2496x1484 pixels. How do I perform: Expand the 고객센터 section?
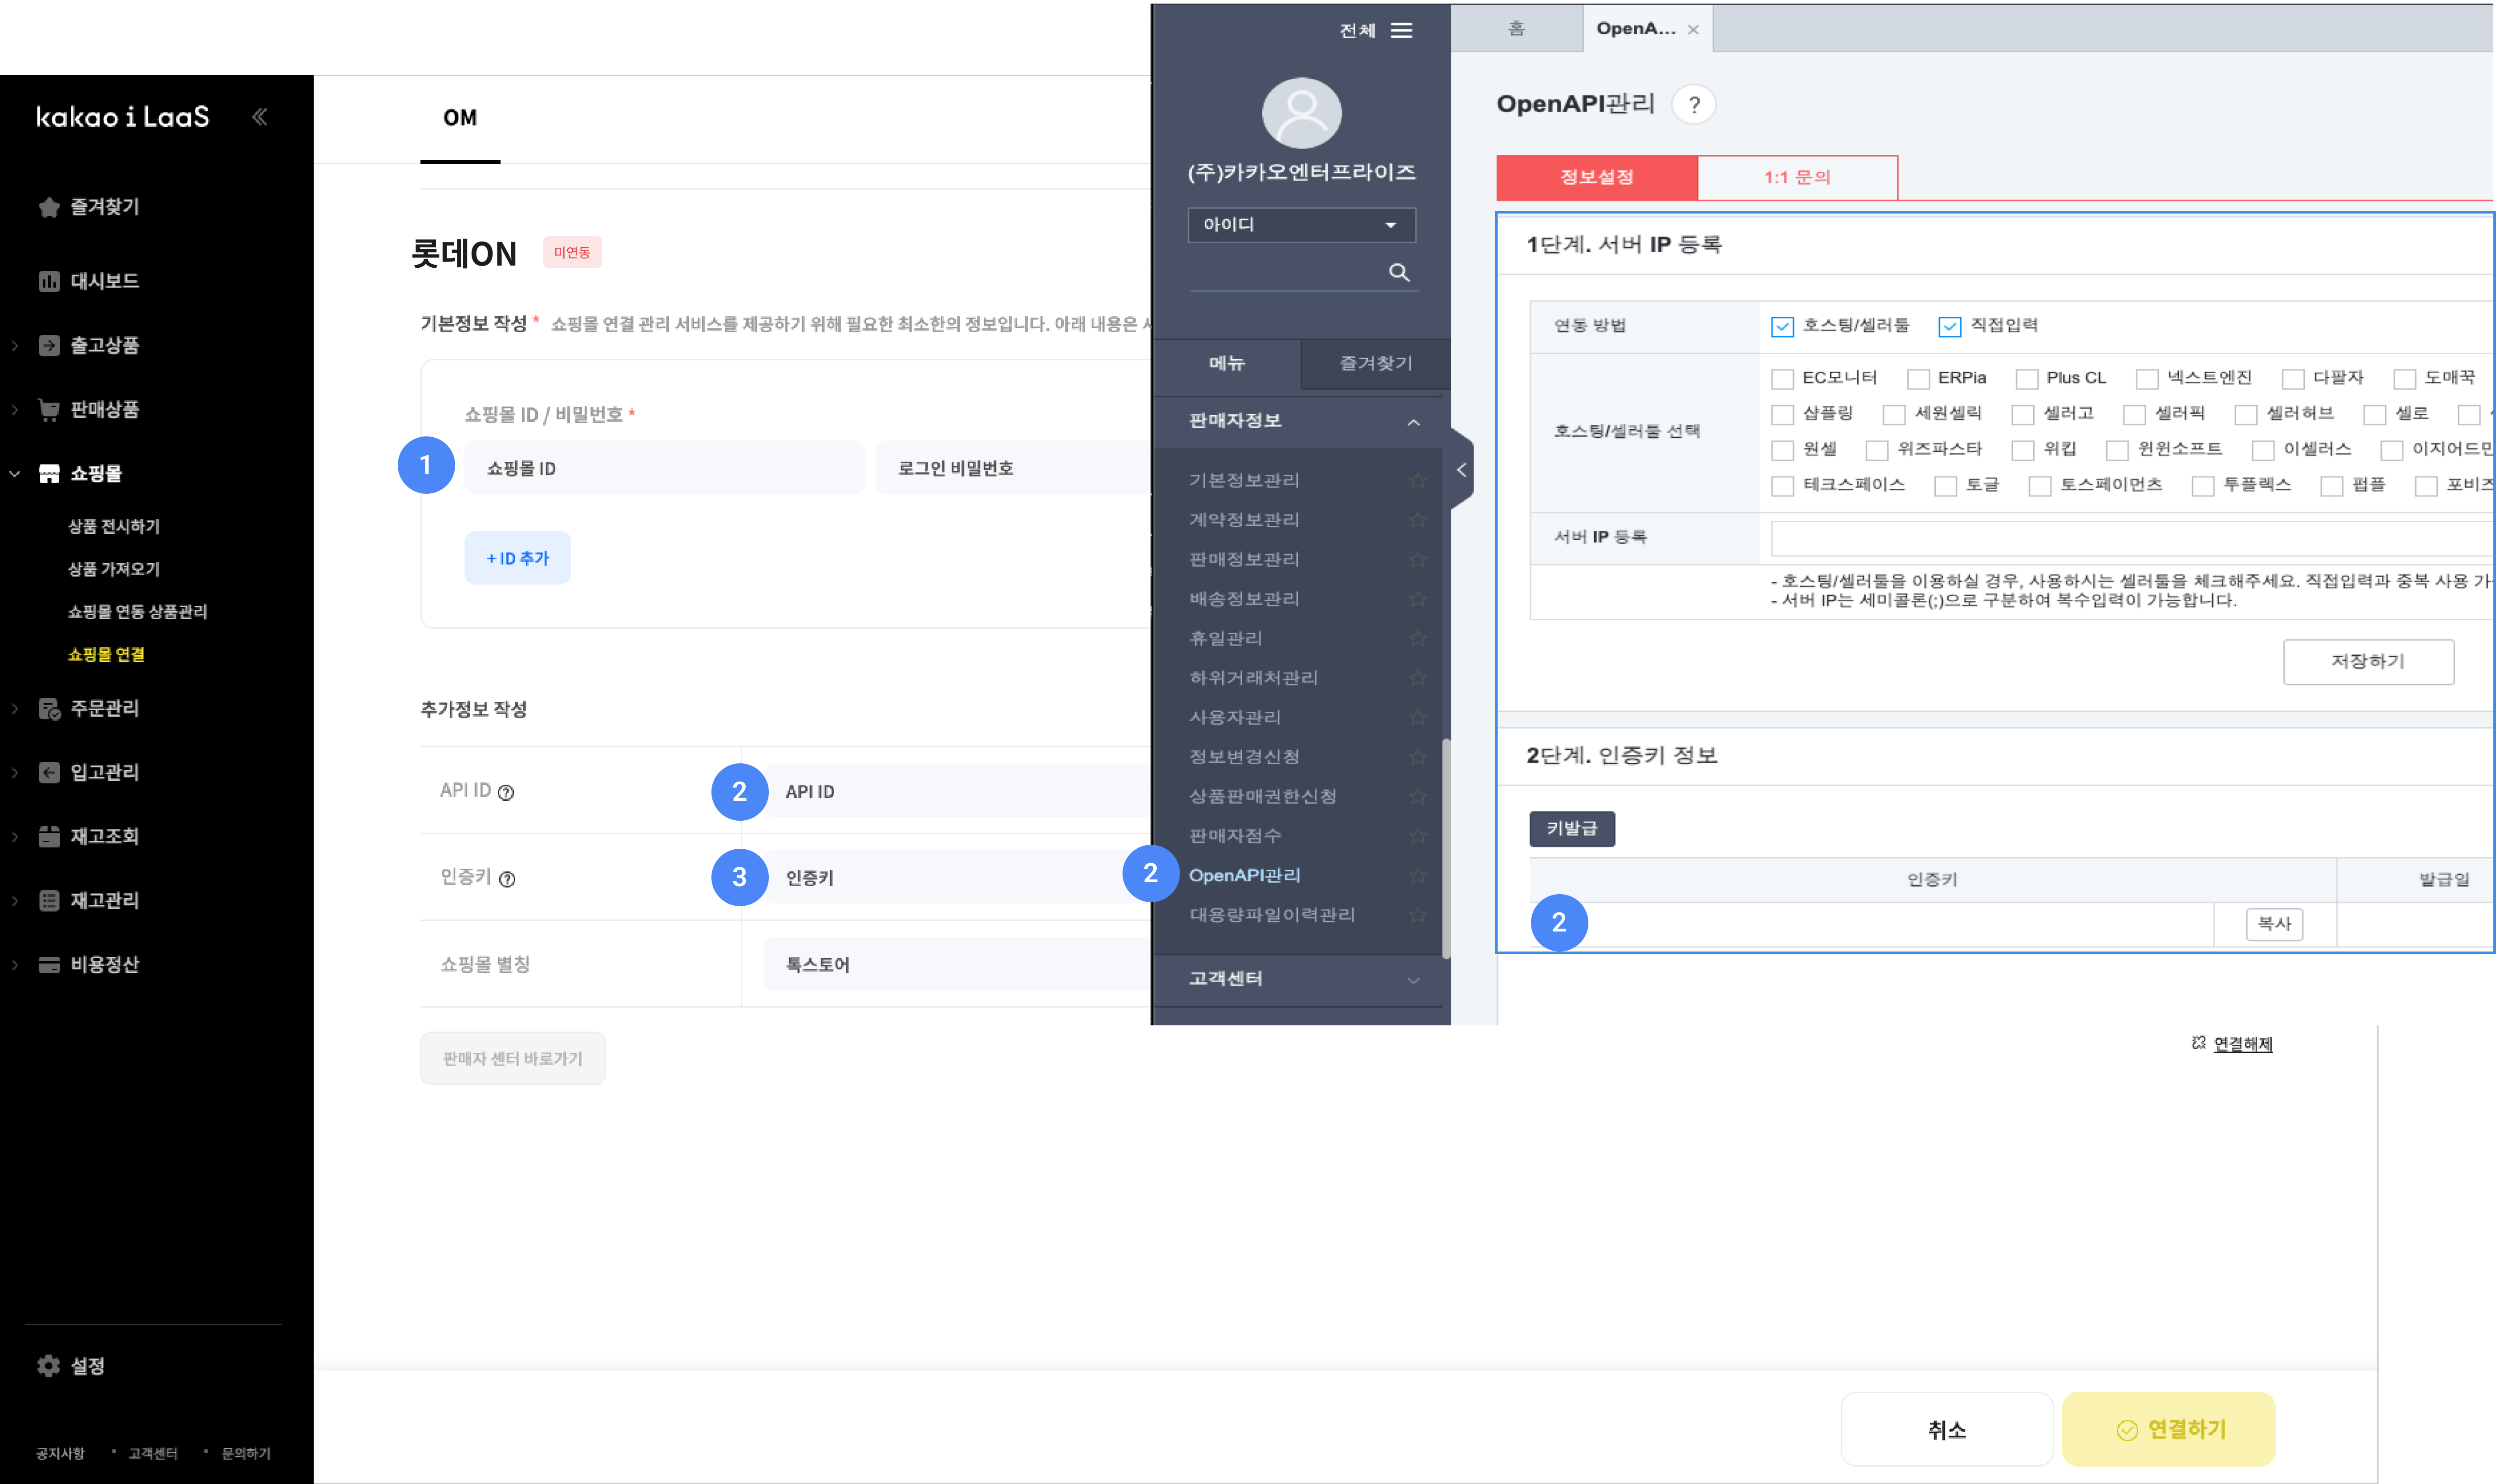point(1412,980)
